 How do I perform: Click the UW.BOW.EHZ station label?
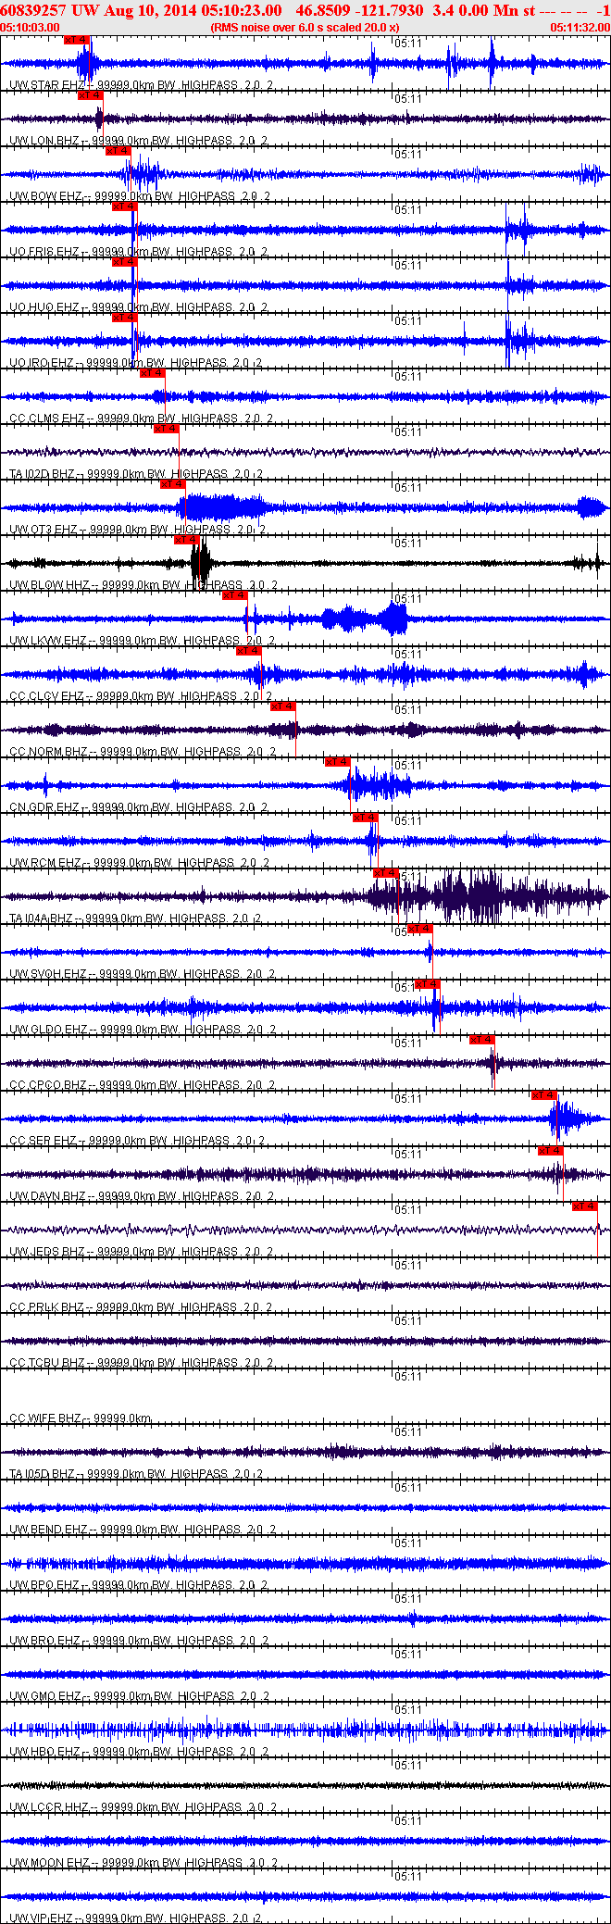(46, 196)
